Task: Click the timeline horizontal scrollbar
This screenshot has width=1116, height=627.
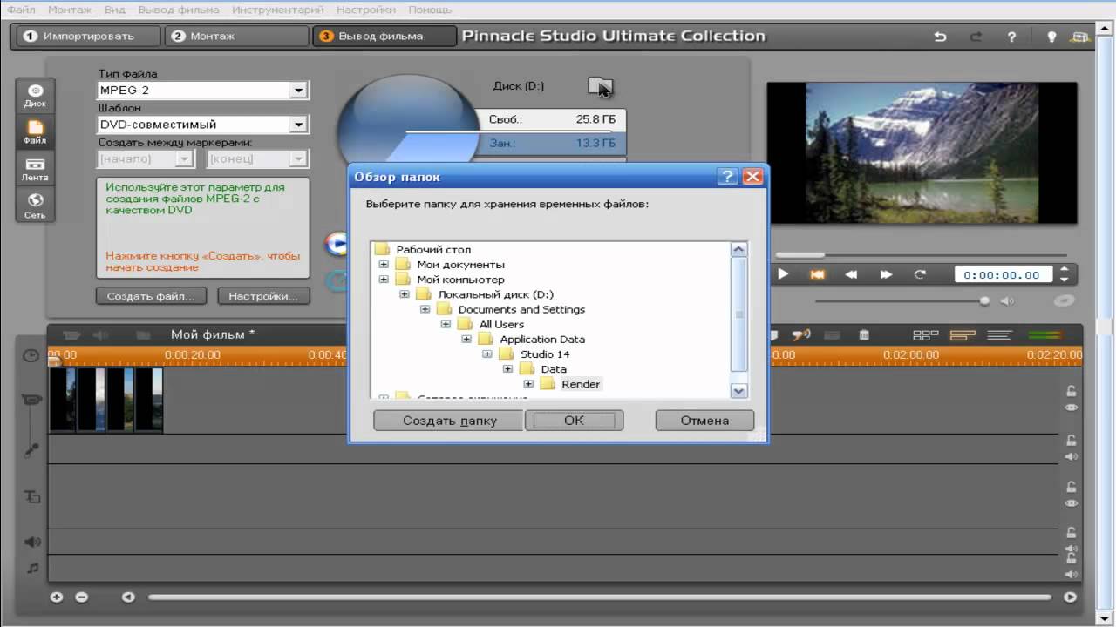Action: pos(600,597)
